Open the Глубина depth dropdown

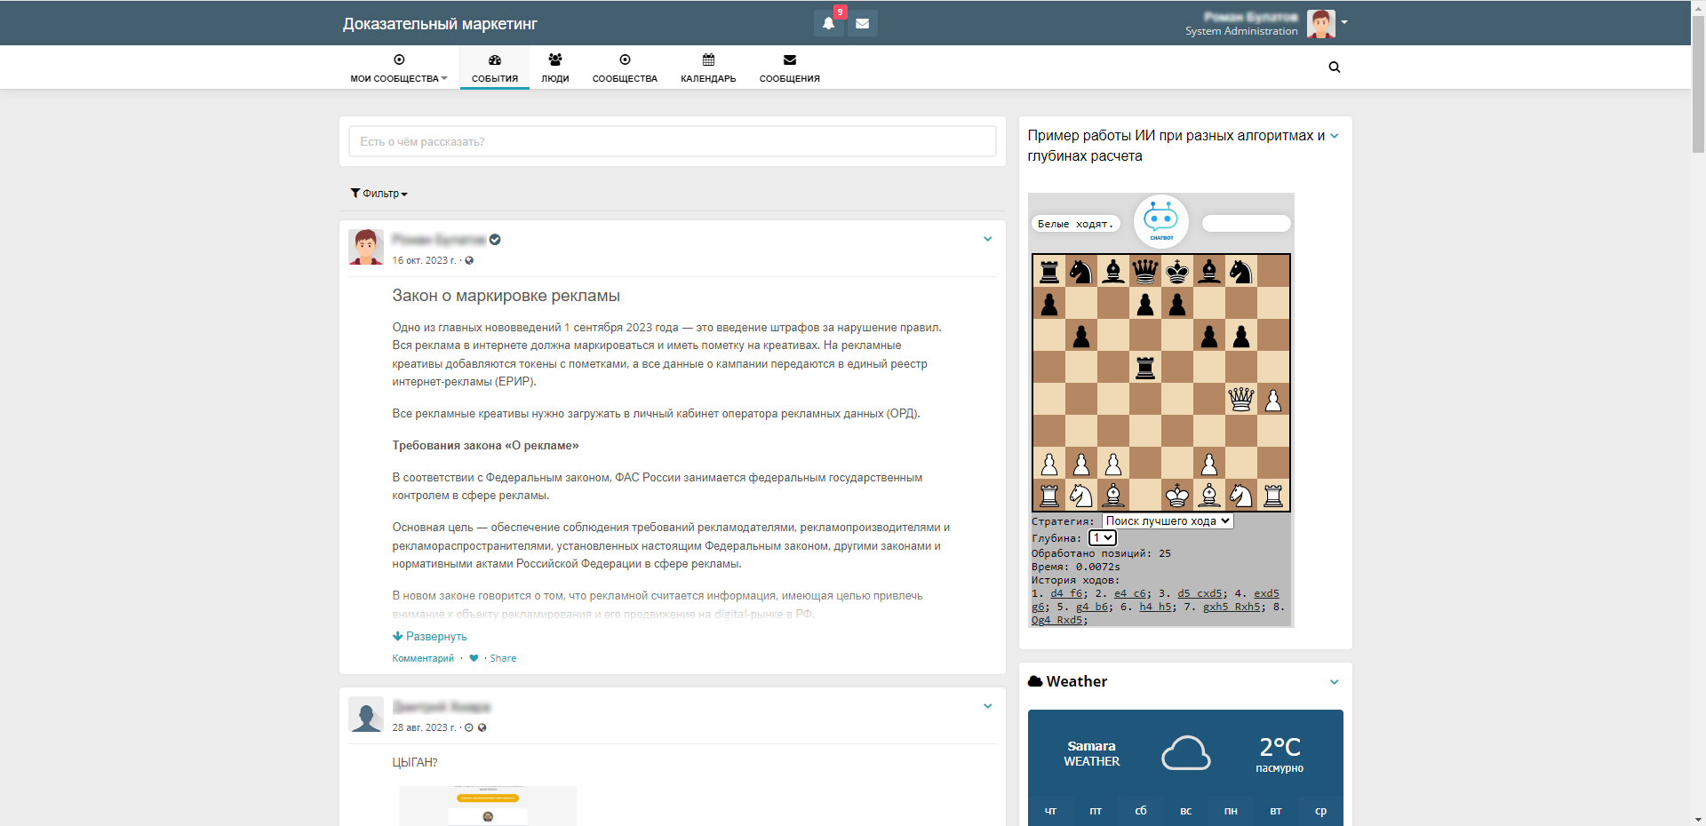click(x=1102, y=538)
